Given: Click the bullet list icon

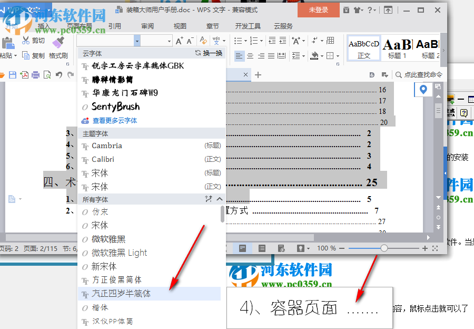Looking at the screenshot, I should [x=238, y=41].
